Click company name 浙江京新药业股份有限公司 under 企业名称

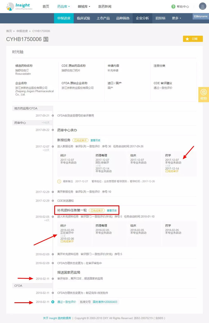click(31, 88)
